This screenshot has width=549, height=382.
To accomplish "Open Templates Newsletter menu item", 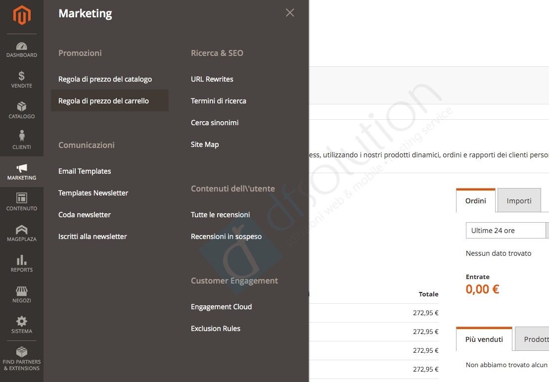I will 93,193.
